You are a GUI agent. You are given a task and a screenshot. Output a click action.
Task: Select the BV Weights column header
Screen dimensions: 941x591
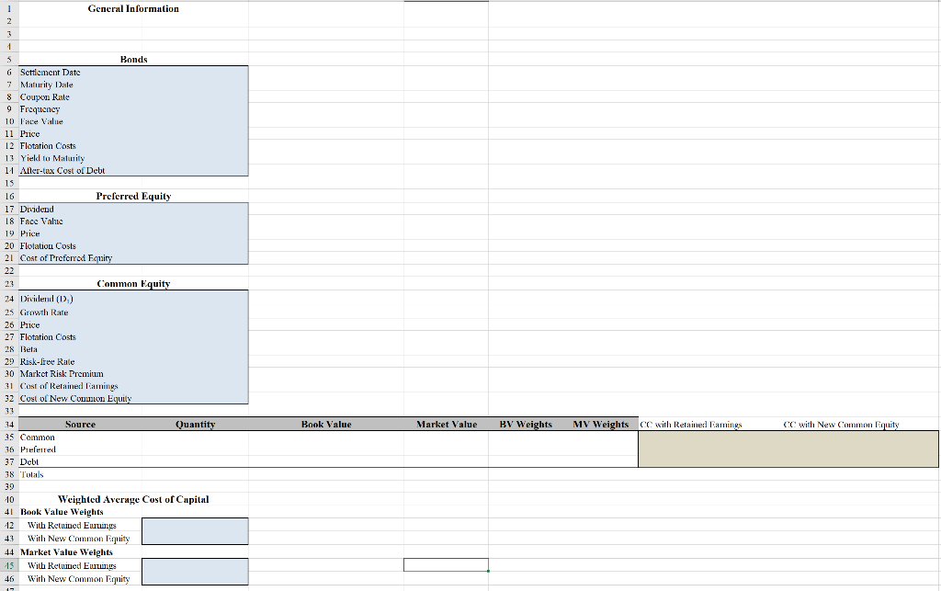pos(526,425)
